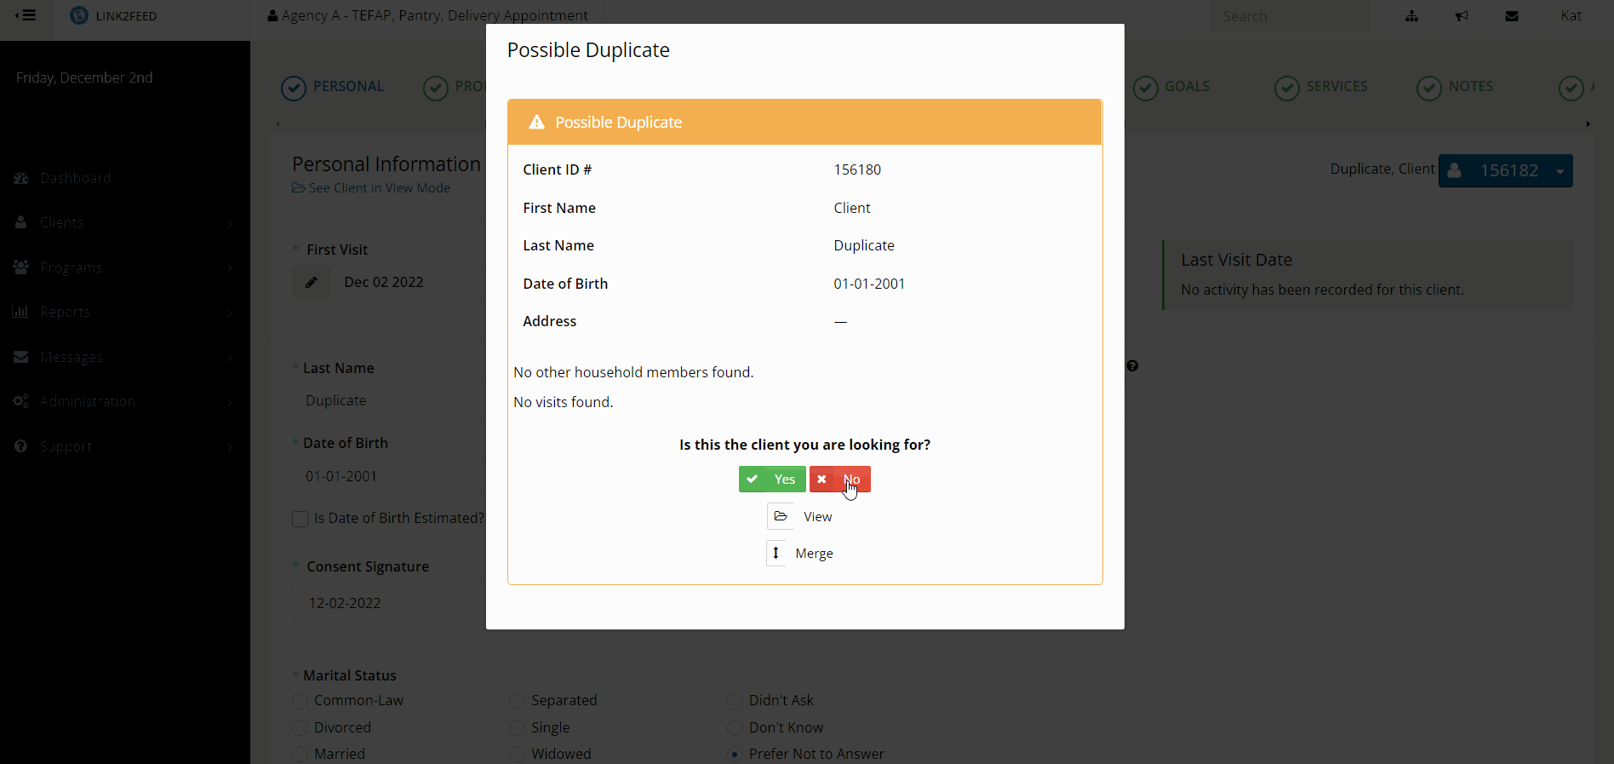This screenshot has height=764, width=1614.
Task: Click the merge arrows icon beside Merge
Action: (776, 553)
